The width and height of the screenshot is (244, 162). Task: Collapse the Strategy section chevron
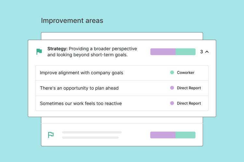tap(207, 52)
